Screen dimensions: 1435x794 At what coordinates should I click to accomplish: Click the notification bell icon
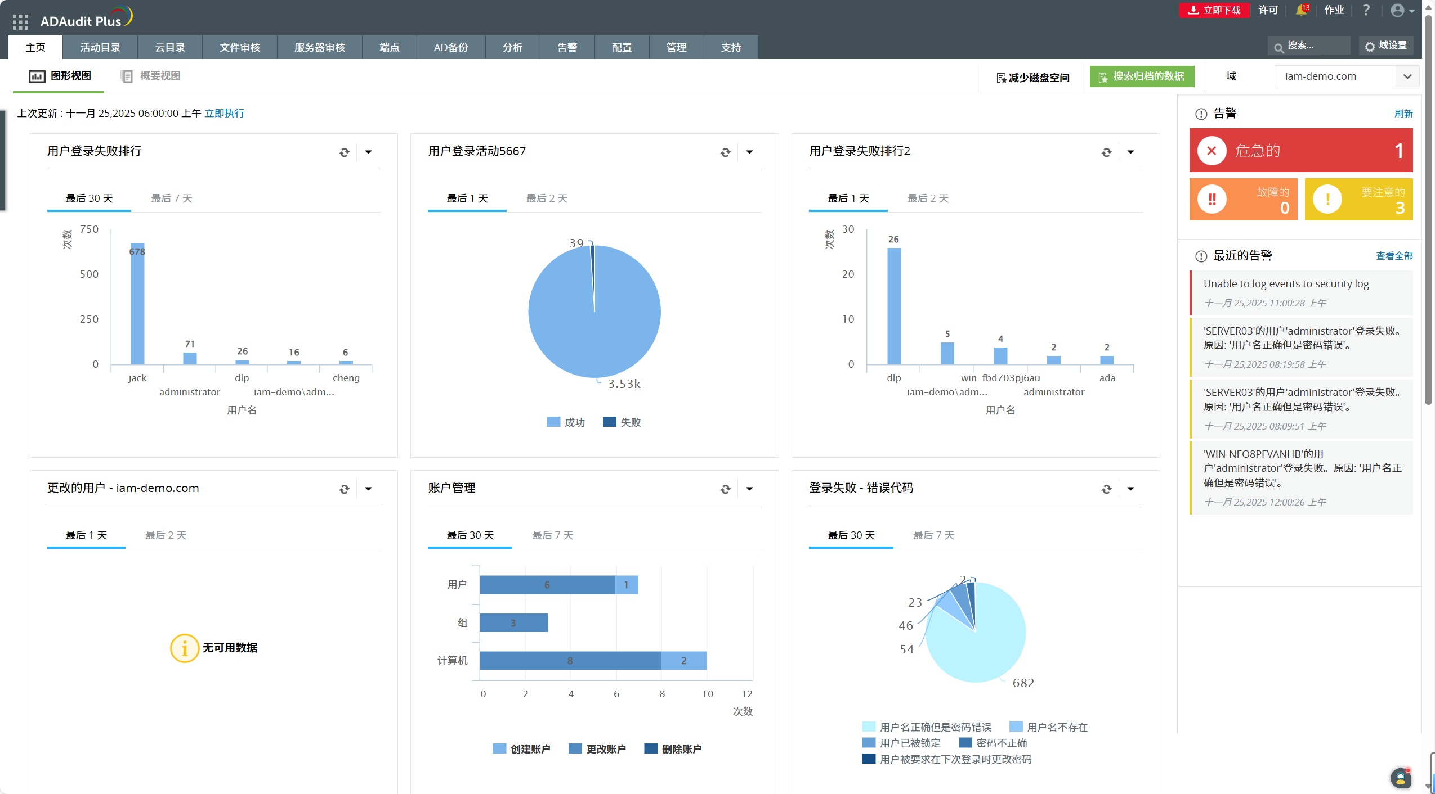click(1300, 10)
